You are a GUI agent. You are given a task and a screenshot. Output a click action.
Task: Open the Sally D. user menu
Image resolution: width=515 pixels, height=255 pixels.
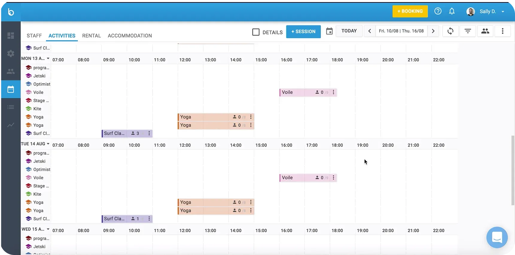486,11
